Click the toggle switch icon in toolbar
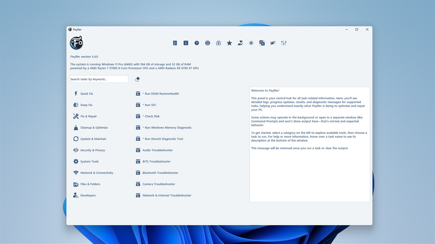435x244 pixels. click(273, 43)
